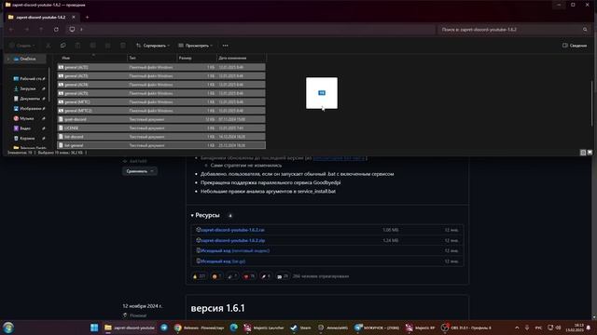Open the Windows Start menu

tap(94, 328)
